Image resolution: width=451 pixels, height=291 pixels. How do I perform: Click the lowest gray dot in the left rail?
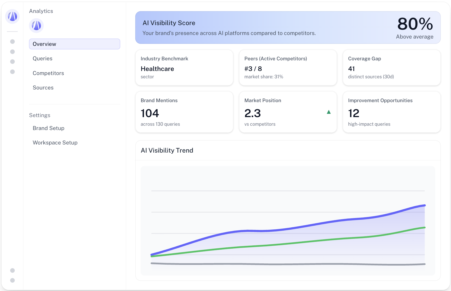tap(12, 280)
